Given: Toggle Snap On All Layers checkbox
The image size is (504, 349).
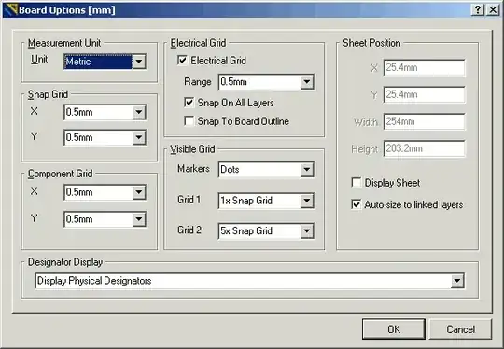Looking at the screenshot, I should (x=189, y=103).
